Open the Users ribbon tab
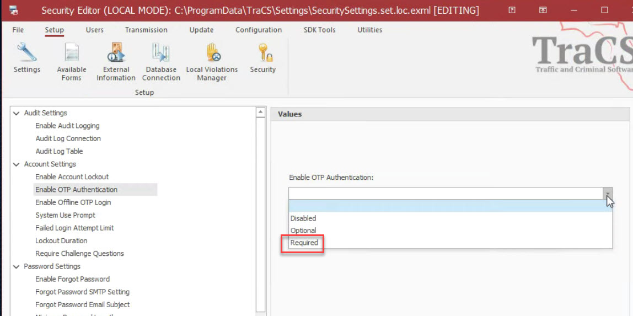Screen dimensions: 633x316 coord(94,30)
